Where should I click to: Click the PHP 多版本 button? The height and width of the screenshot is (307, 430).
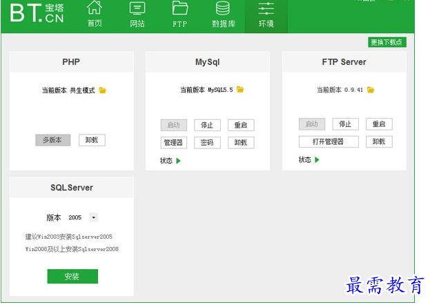pos(52,140)
